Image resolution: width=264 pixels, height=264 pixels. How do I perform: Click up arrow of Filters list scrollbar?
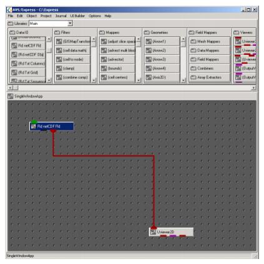click(x=94, y=39)
